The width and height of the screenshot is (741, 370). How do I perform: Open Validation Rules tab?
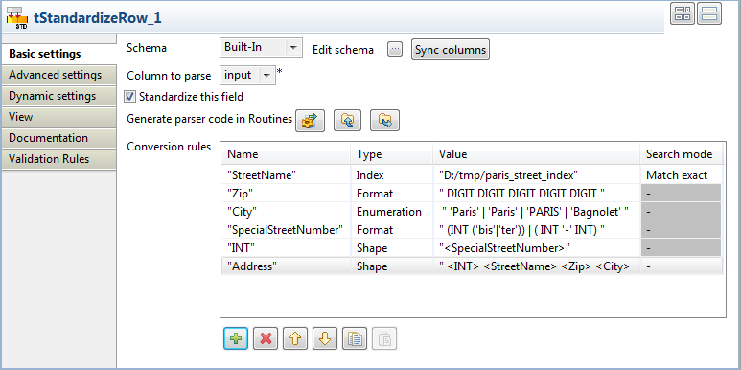(x=58, y=159)
